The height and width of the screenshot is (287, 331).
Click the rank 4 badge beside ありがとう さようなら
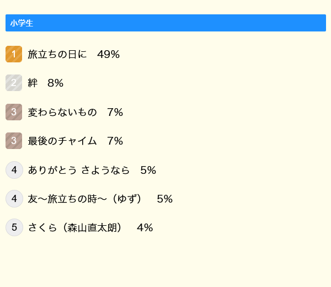click(14, 170)
